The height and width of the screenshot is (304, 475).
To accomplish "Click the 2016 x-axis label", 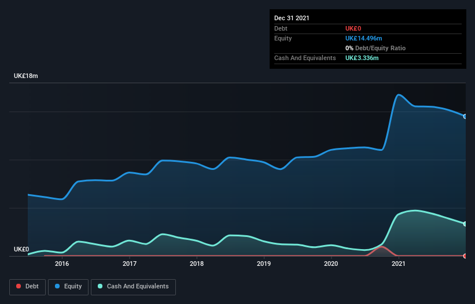I will [62, 264].
